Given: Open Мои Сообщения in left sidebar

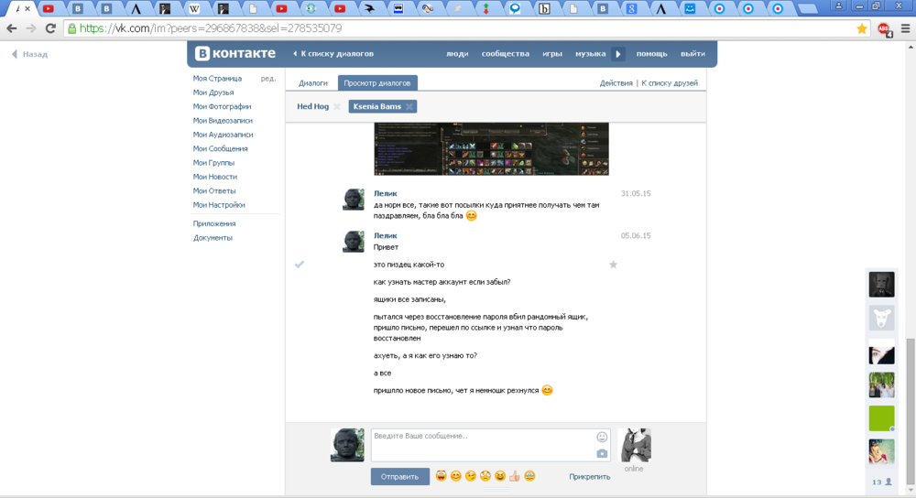Looking at the screenshot, I should pyautogui.click(x=220, y=148).
